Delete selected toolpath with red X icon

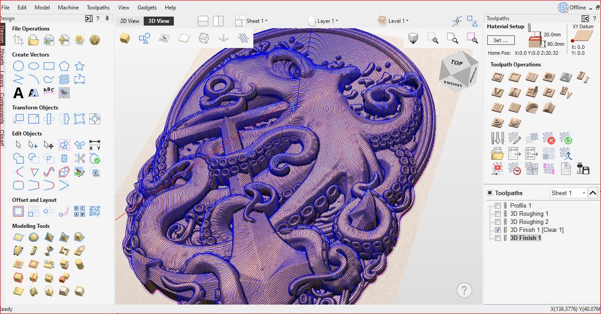click(x=548, y=138)
